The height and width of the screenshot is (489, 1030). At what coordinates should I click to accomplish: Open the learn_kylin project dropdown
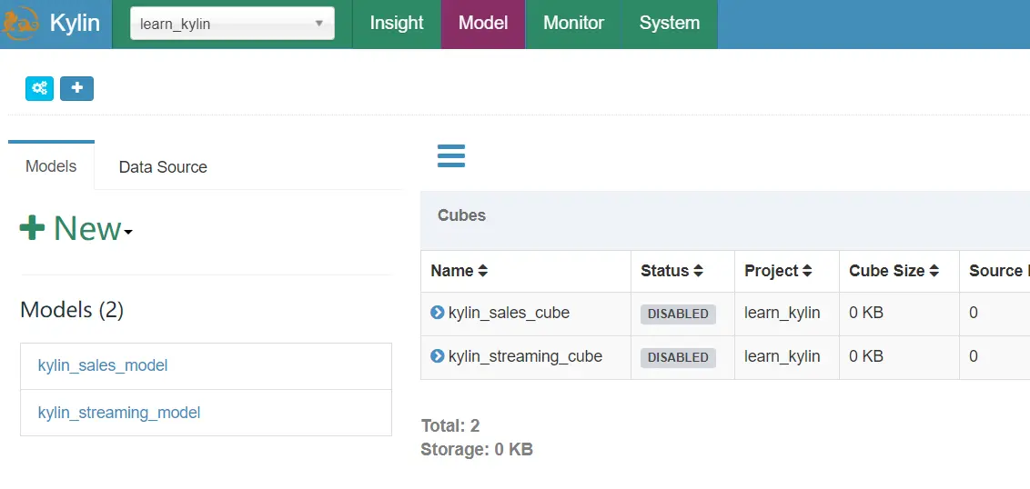click(x=232, y=24)
